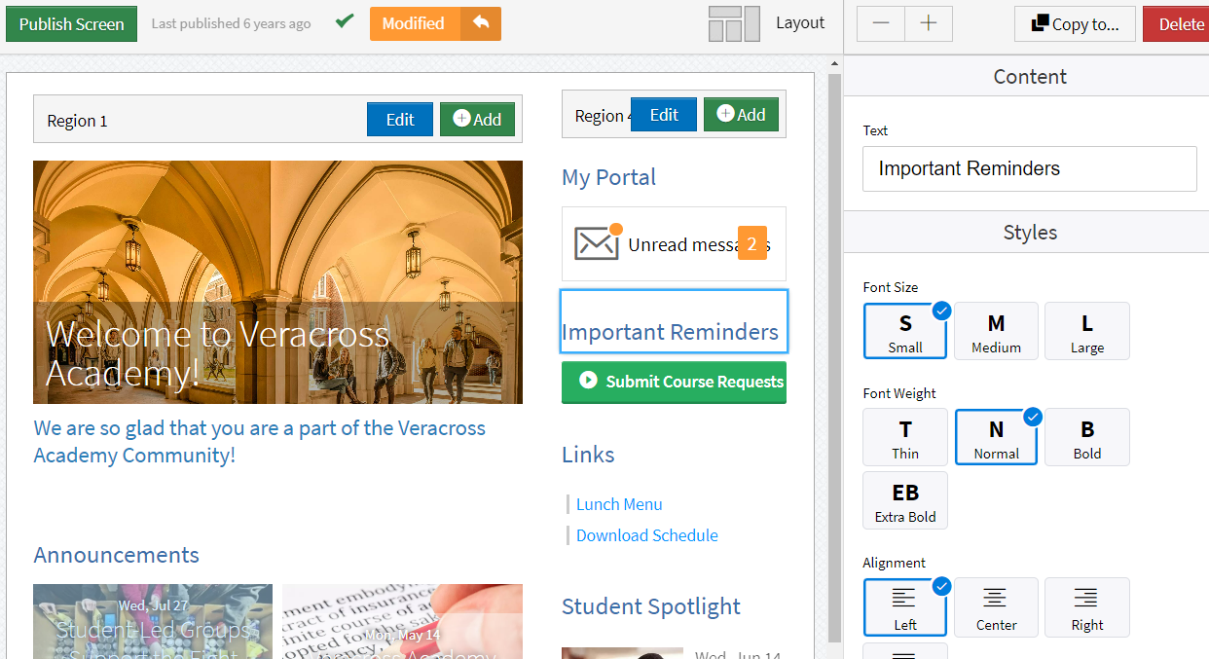Open the Layout column chooser icon
Image resolution: width=1209 pixels, height=659 pixels.
(734, 23)
